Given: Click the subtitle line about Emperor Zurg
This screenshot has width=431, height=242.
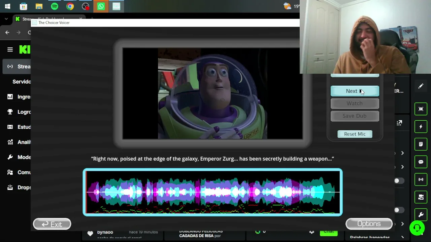Looking at the screenshot, I should pyautogui.click(x=212, y=159).
